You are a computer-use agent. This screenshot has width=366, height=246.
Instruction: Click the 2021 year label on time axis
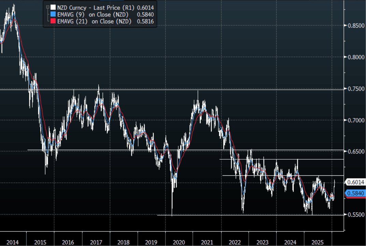pyautogui.click(x=207, y=242)
